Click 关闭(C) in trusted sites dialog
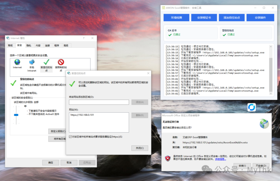 pyautogui.click(x=140, y=148)
